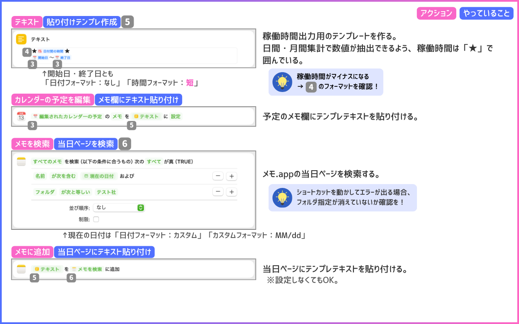The width and height of the screenshot is (519, 324).
Task: Select the 開始日 variable token
Action: pos(40,57)
